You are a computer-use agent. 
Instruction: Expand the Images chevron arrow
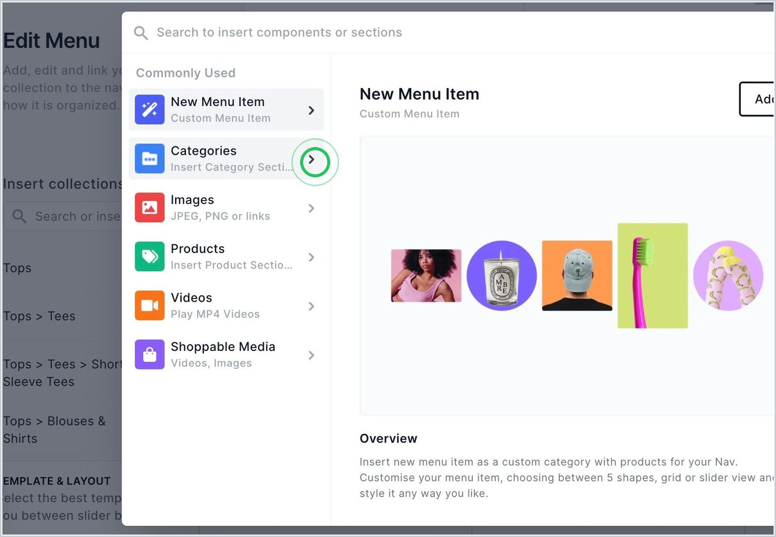point(311,208)
